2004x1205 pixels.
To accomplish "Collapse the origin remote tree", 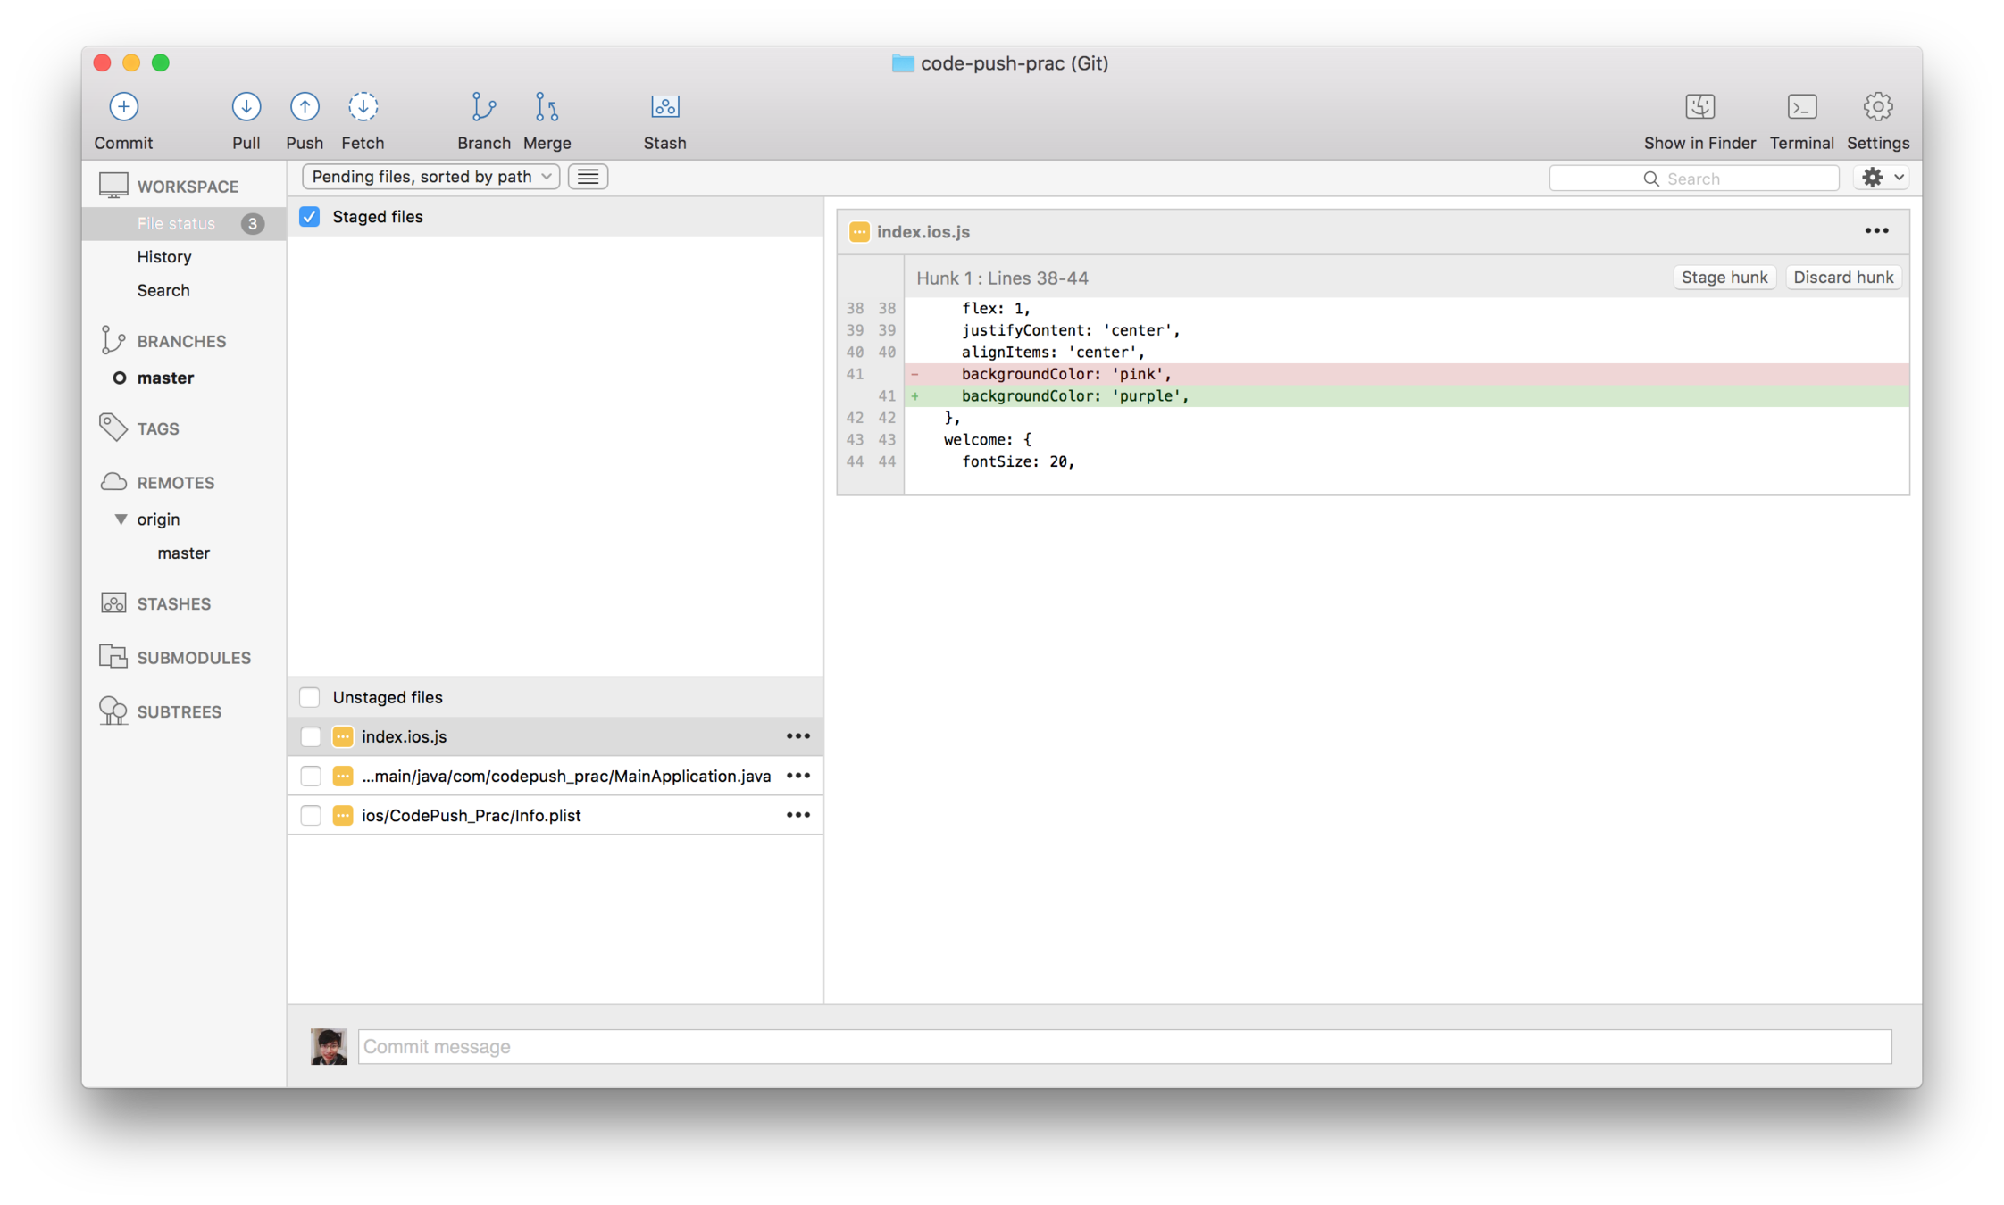I will 121,519.
